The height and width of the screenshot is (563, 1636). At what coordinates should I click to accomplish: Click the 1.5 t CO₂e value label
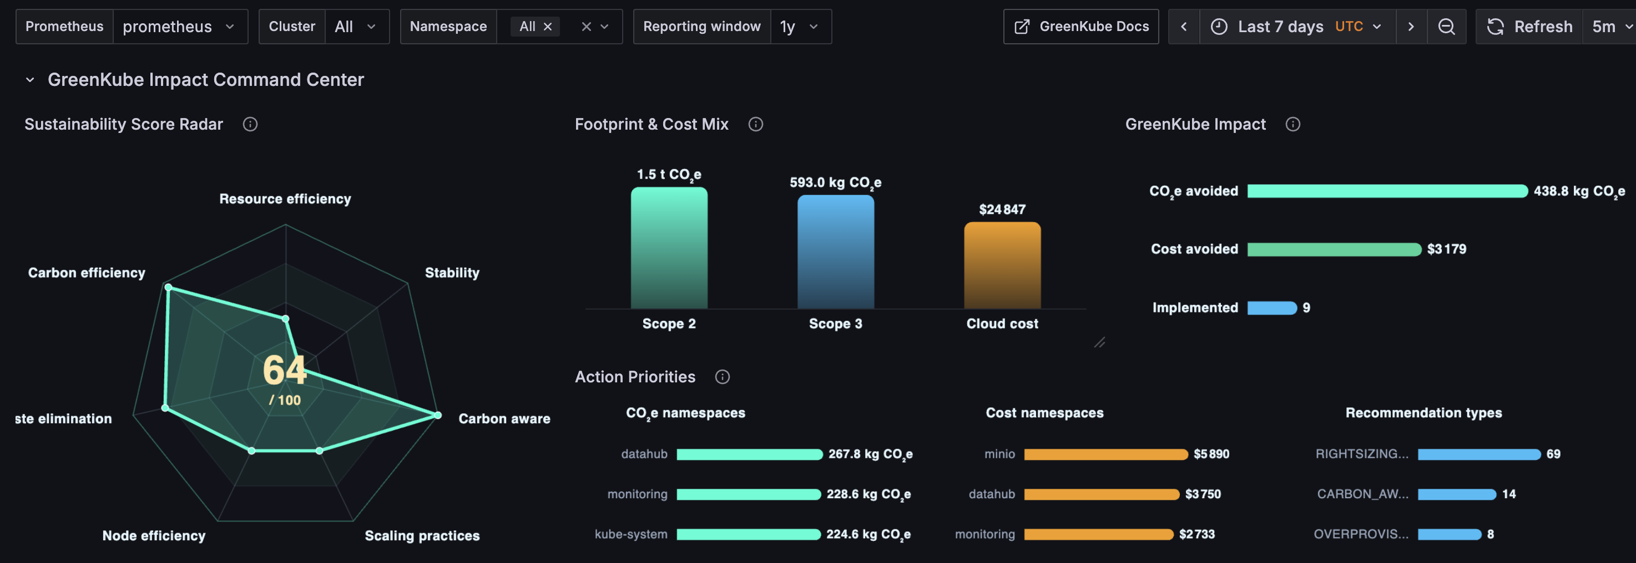pyautogui.click(x=669, y=175)
